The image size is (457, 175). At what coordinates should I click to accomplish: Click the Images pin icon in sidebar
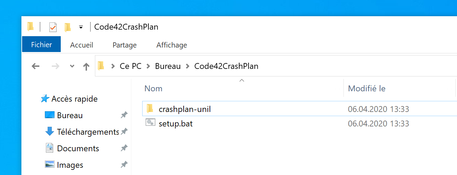(x=124, y=165)
